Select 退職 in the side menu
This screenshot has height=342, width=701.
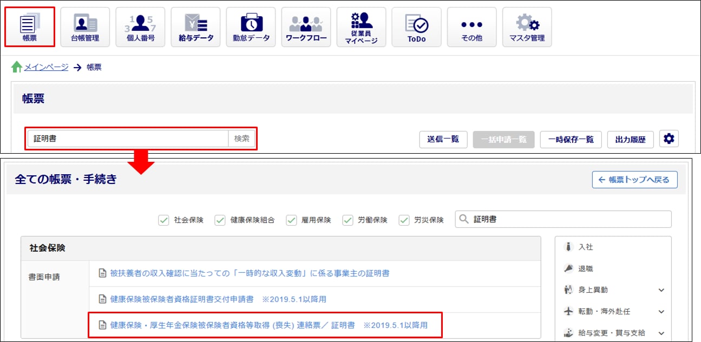[x=586, y=268]
